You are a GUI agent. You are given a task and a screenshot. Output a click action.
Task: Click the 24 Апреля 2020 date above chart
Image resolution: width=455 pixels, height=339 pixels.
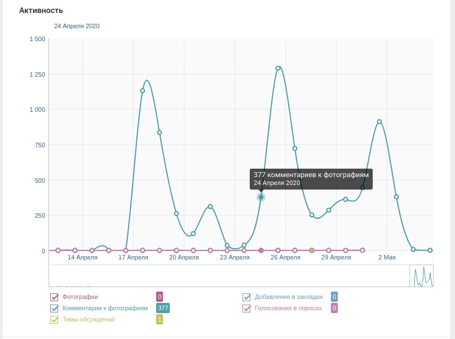(x=77, y=26)
